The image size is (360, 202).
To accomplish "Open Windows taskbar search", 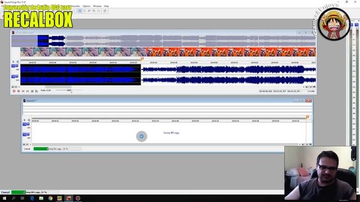I will (x=13, y=198).
